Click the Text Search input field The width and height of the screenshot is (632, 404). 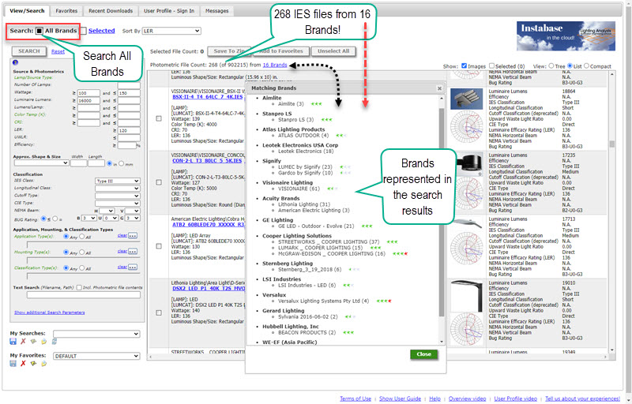click(84, 295)
